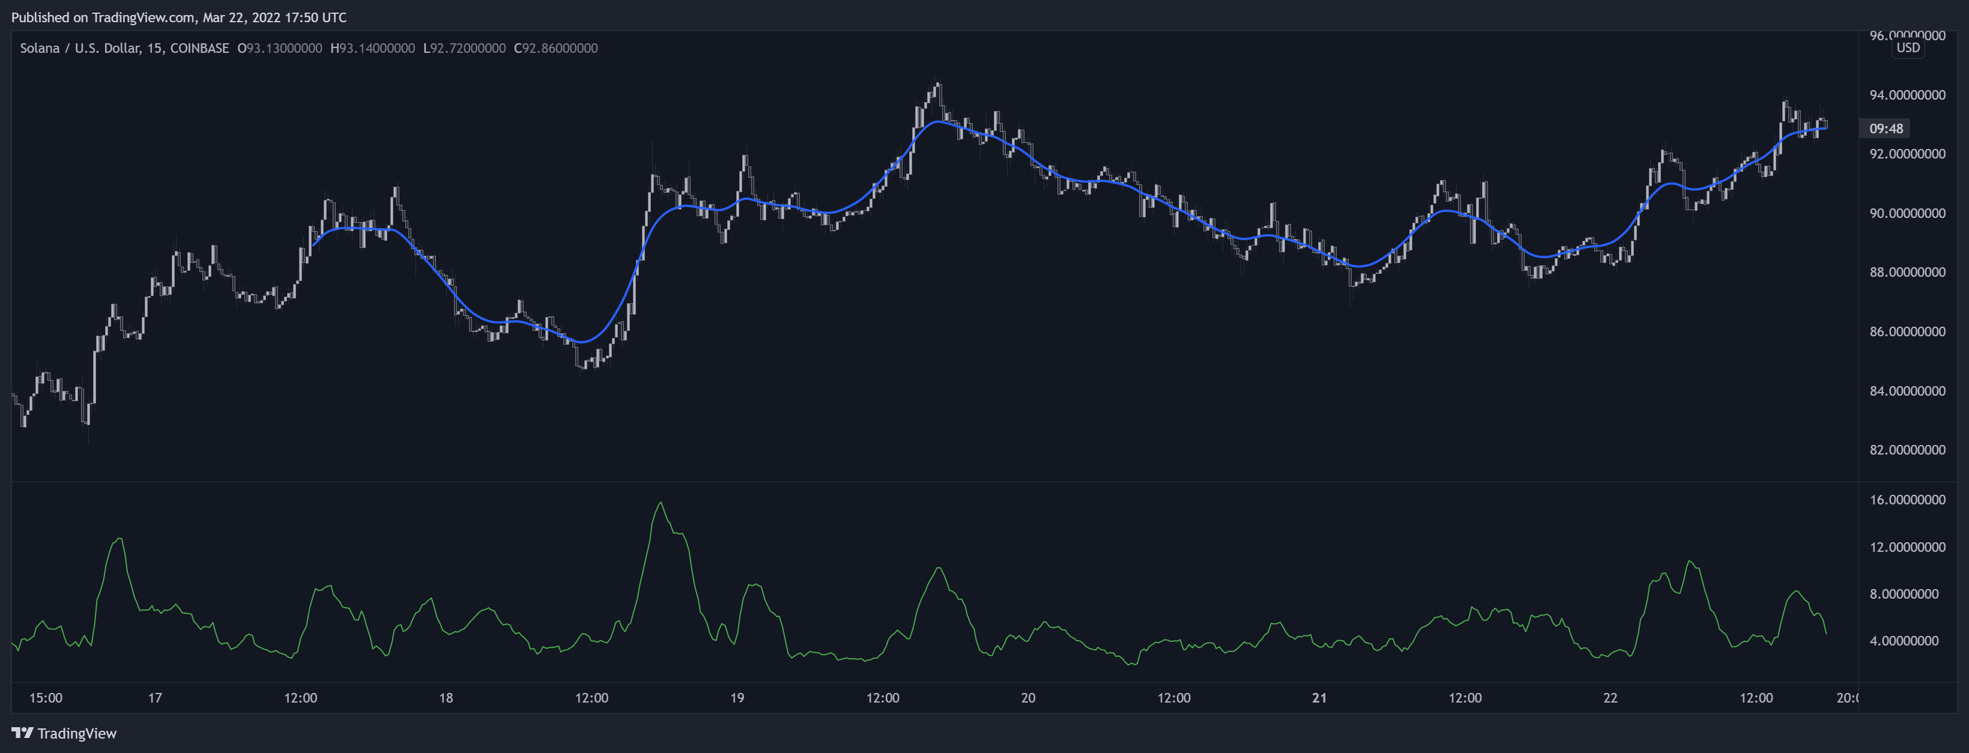This screenshot has width=1969, height=753.
Task: Click the candlestick high near 94.4
Action: [x=937, y=82]
